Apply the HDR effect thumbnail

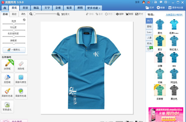pyautogui.click(x=174, y=57)
